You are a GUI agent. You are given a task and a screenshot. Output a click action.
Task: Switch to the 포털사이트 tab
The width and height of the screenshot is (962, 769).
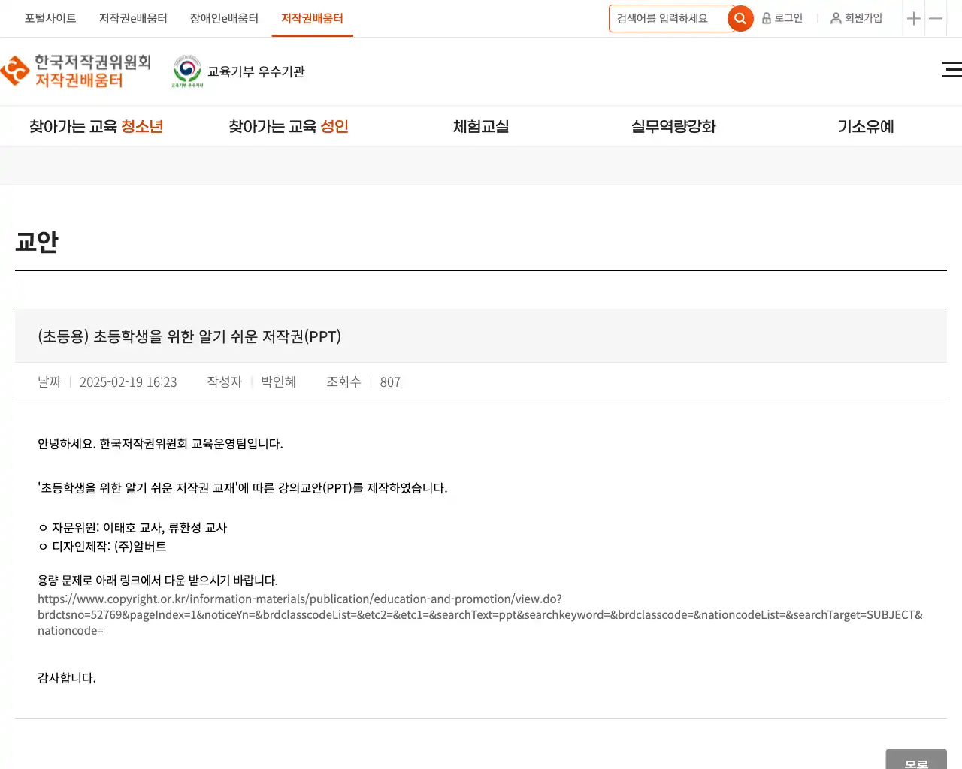click(x=50, y=18)
